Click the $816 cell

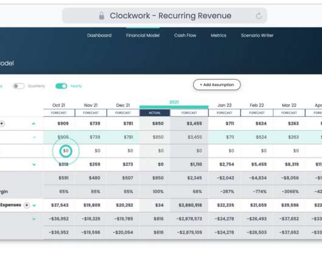click(159, 219)
